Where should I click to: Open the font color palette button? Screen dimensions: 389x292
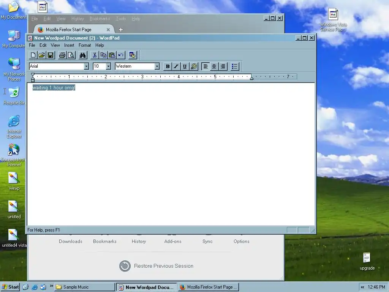click(194, 66)
